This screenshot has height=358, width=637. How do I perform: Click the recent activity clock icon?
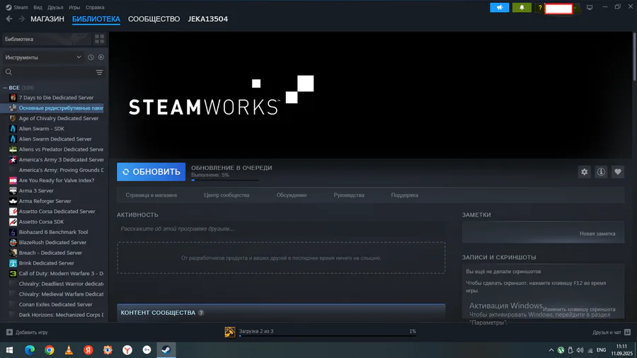coord(91,57)
